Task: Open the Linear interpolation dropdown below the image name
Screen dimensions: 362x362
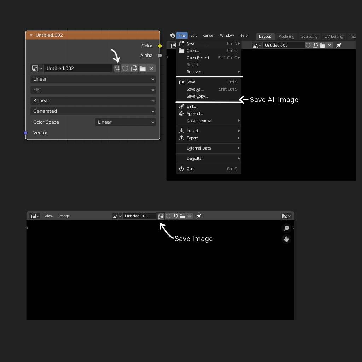Action: (x=93, y=79)
